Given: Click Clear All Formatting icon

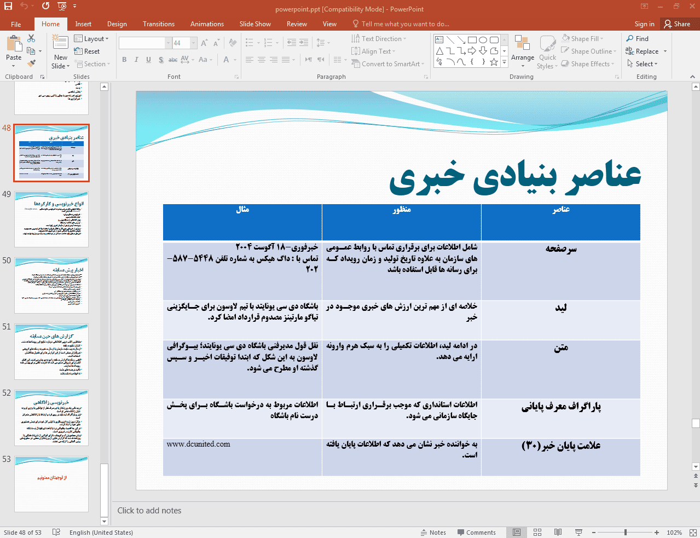Looking at the screenshot, I should [x=233, y=43].
